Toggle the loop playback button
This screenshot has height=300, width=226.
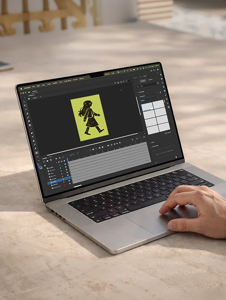tap(112, 145)
